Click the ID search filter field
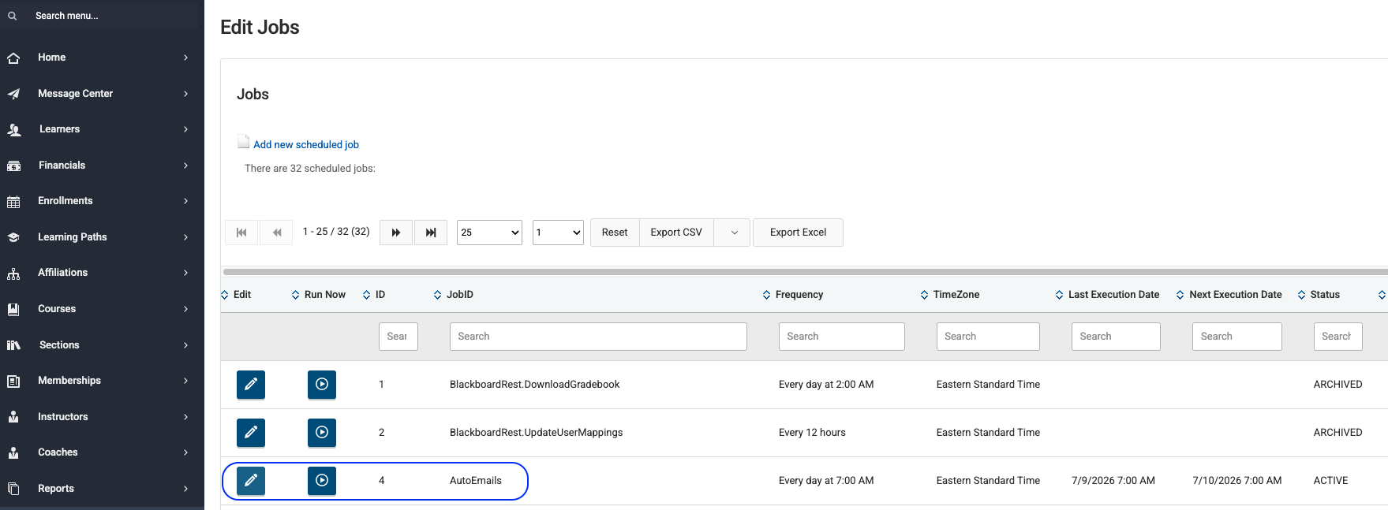Viewport: 1388px width, 510px height. pos(398,337)
